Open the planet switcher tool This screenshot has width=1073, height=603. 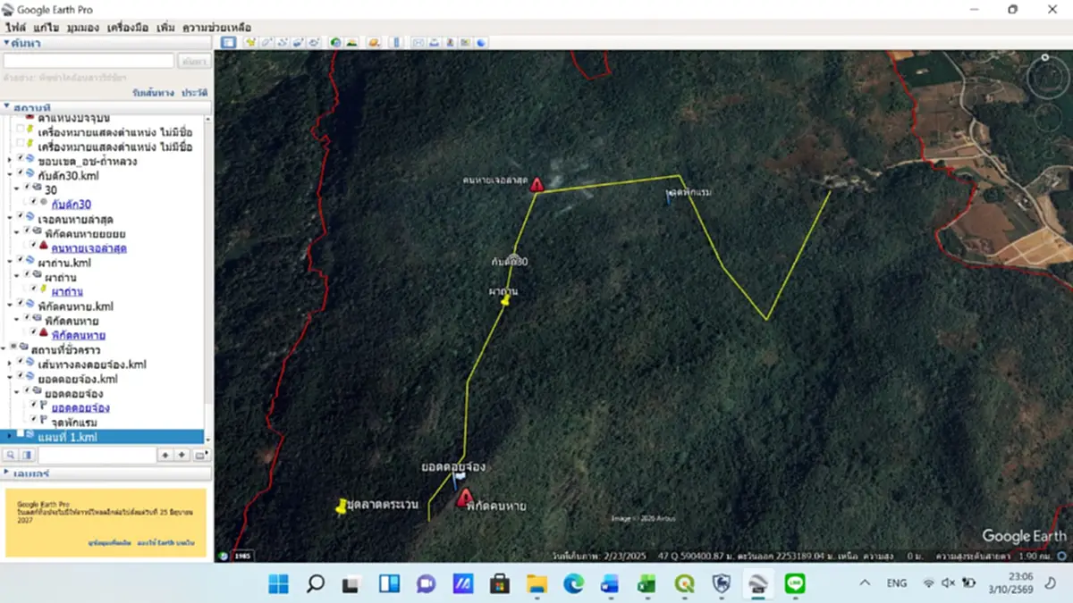tap(374, 42)
